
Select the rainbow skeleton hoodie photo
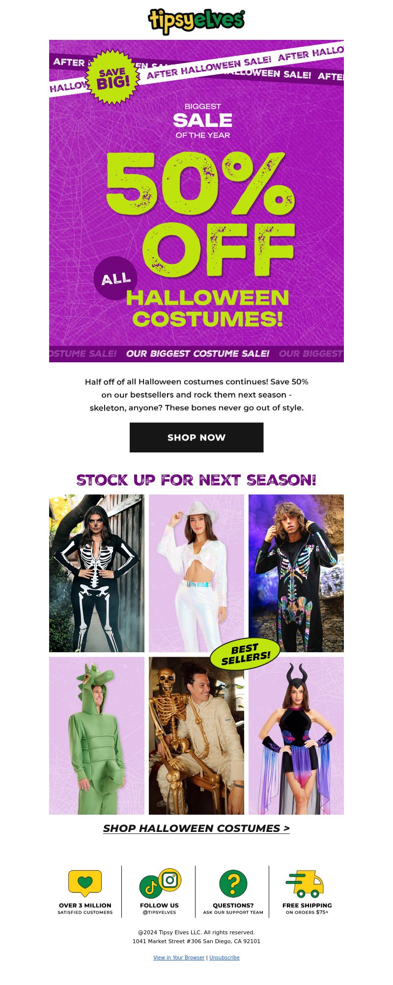click(x=296, y=573)
